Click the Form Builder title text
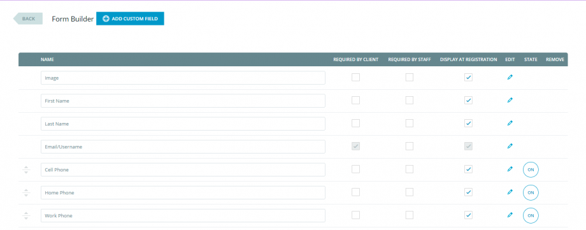Screen dimensions: 586x230 pos(73,18)
